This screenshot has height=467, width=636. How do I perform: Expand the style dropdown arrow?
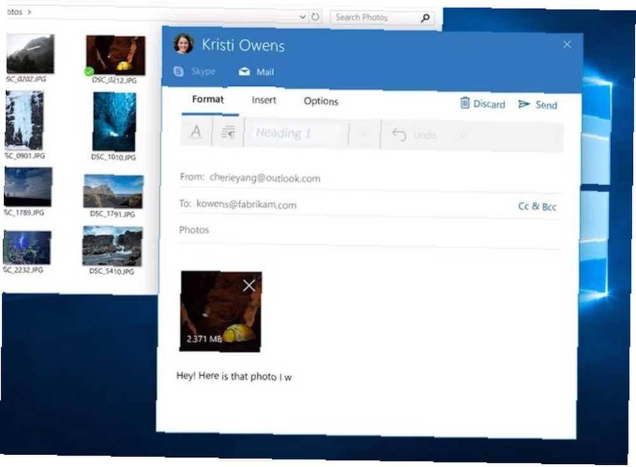point(364,134)
